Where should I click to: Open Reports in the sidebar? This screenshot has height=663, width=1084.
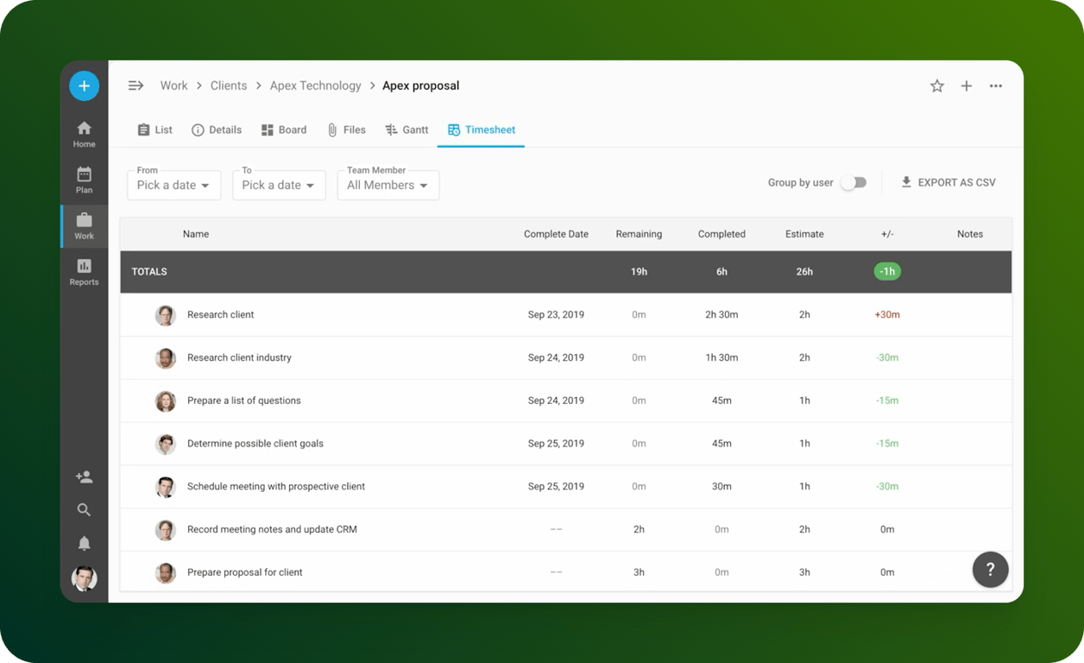coord(84,273)
